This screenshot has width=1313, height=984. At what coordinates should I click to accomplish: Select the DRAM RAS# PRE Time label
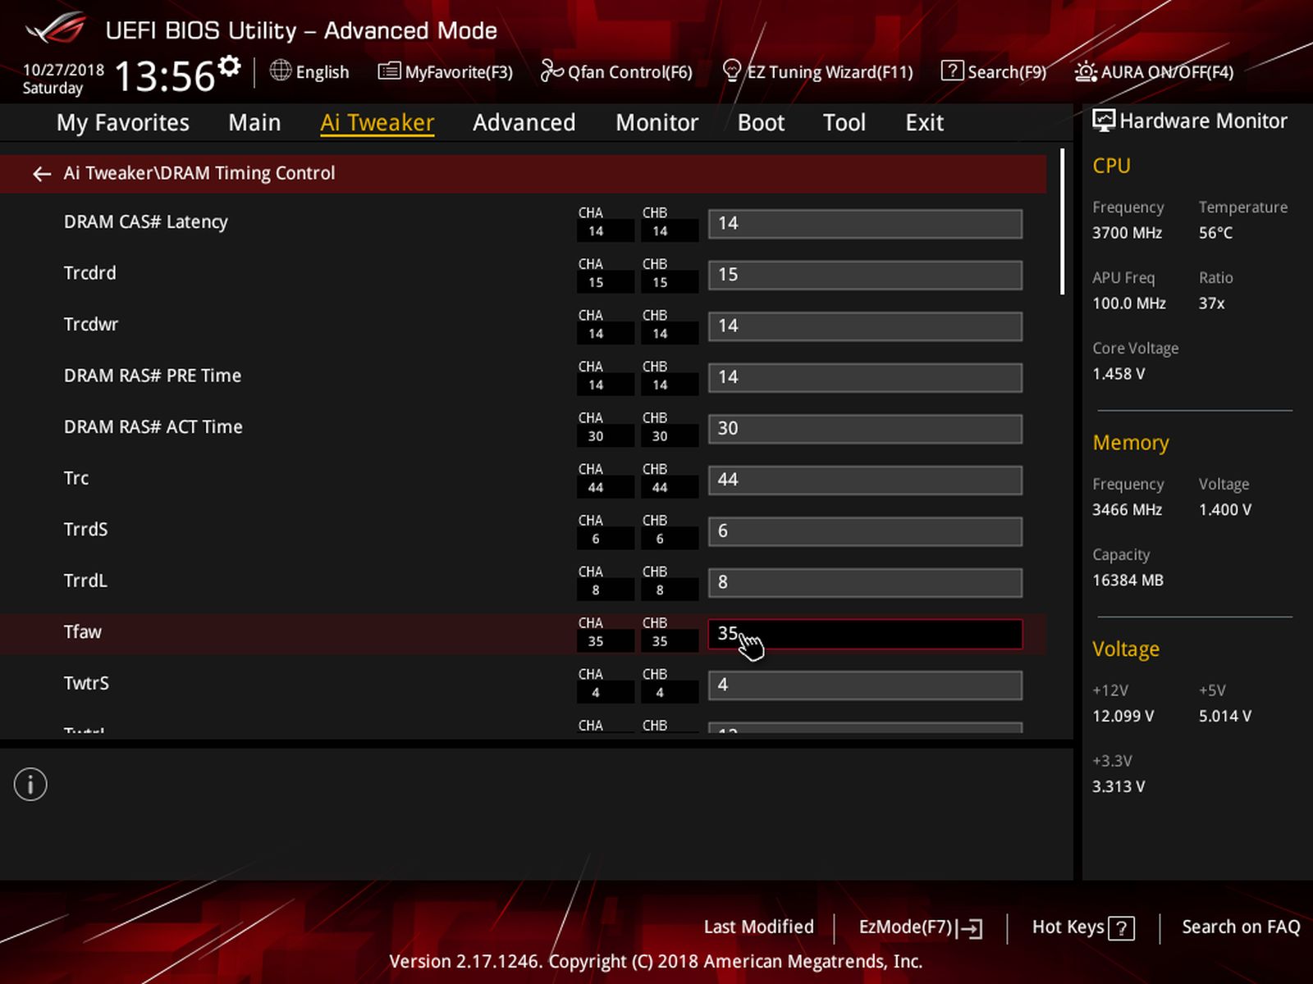pos(153,376)
